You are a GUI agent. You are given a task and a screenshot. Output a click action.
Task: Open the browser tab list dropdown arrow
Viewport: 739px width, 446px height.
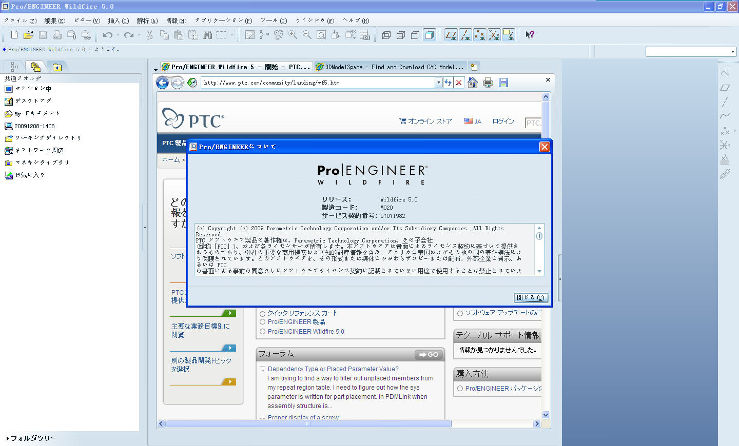pyautogui.click(x=155, y=70)
